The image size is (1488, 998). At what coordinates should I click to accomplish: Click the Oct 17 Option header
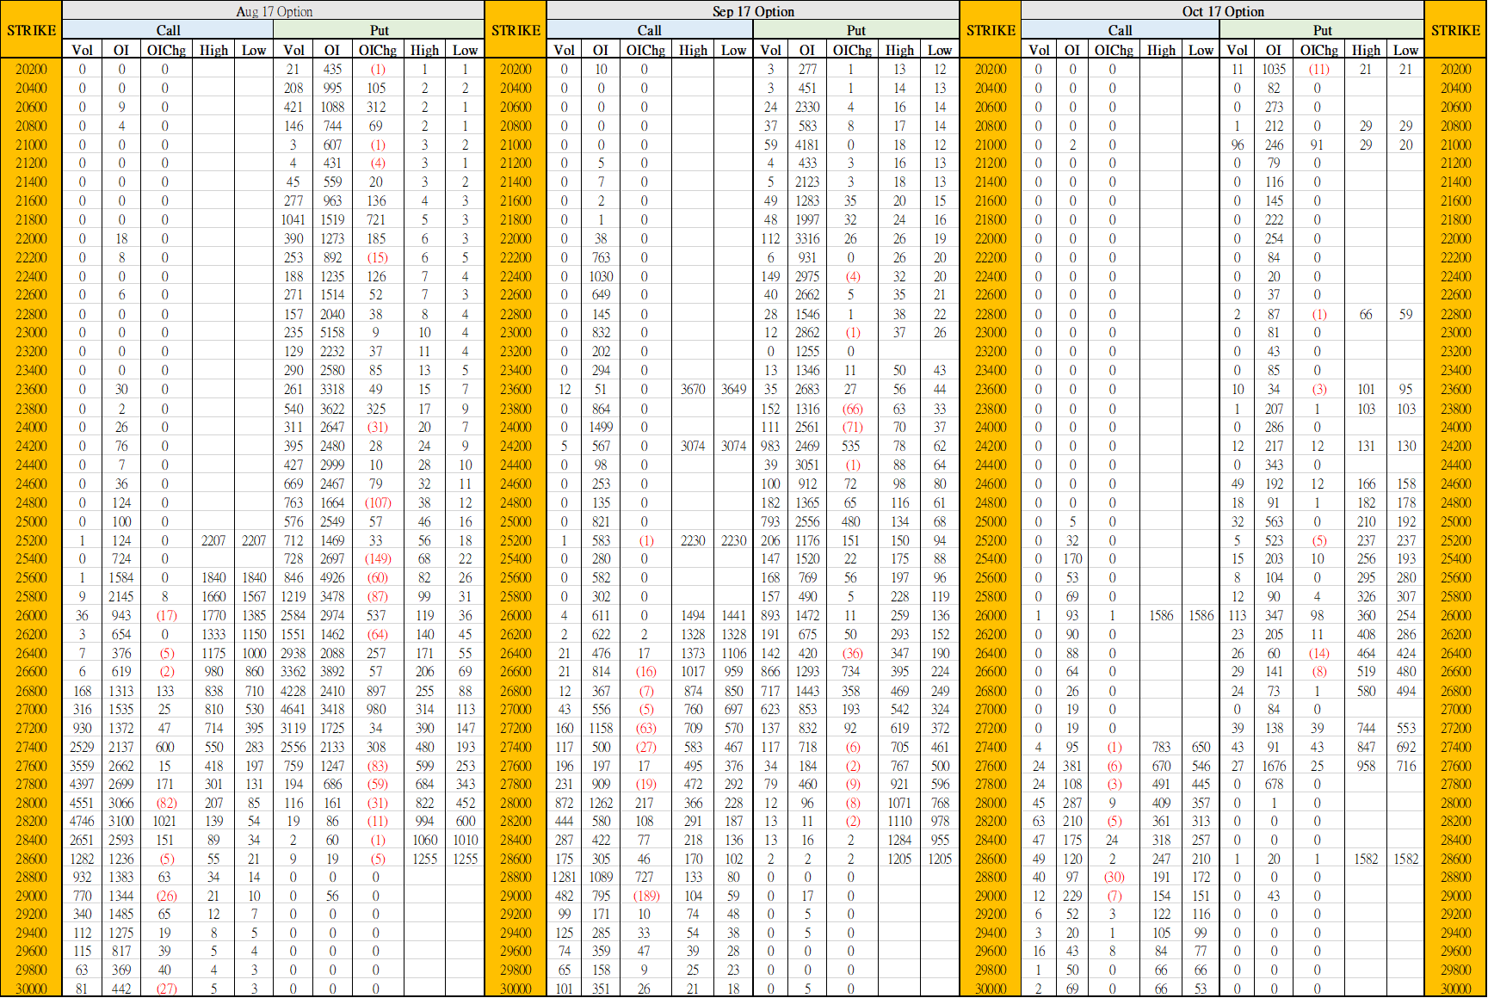coord(1222,11)
